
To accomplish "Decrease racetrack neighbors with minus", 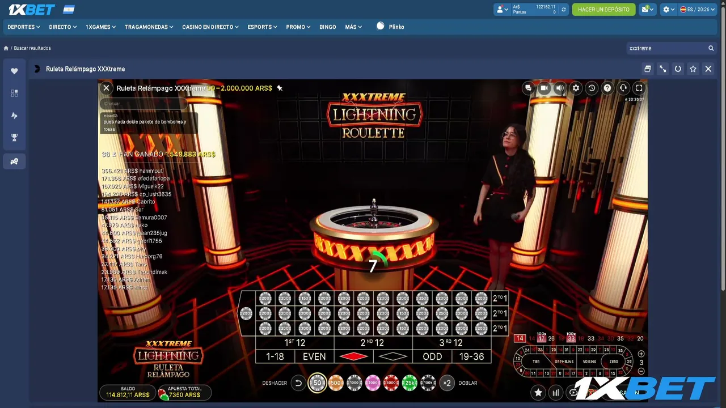I will 641,371.
